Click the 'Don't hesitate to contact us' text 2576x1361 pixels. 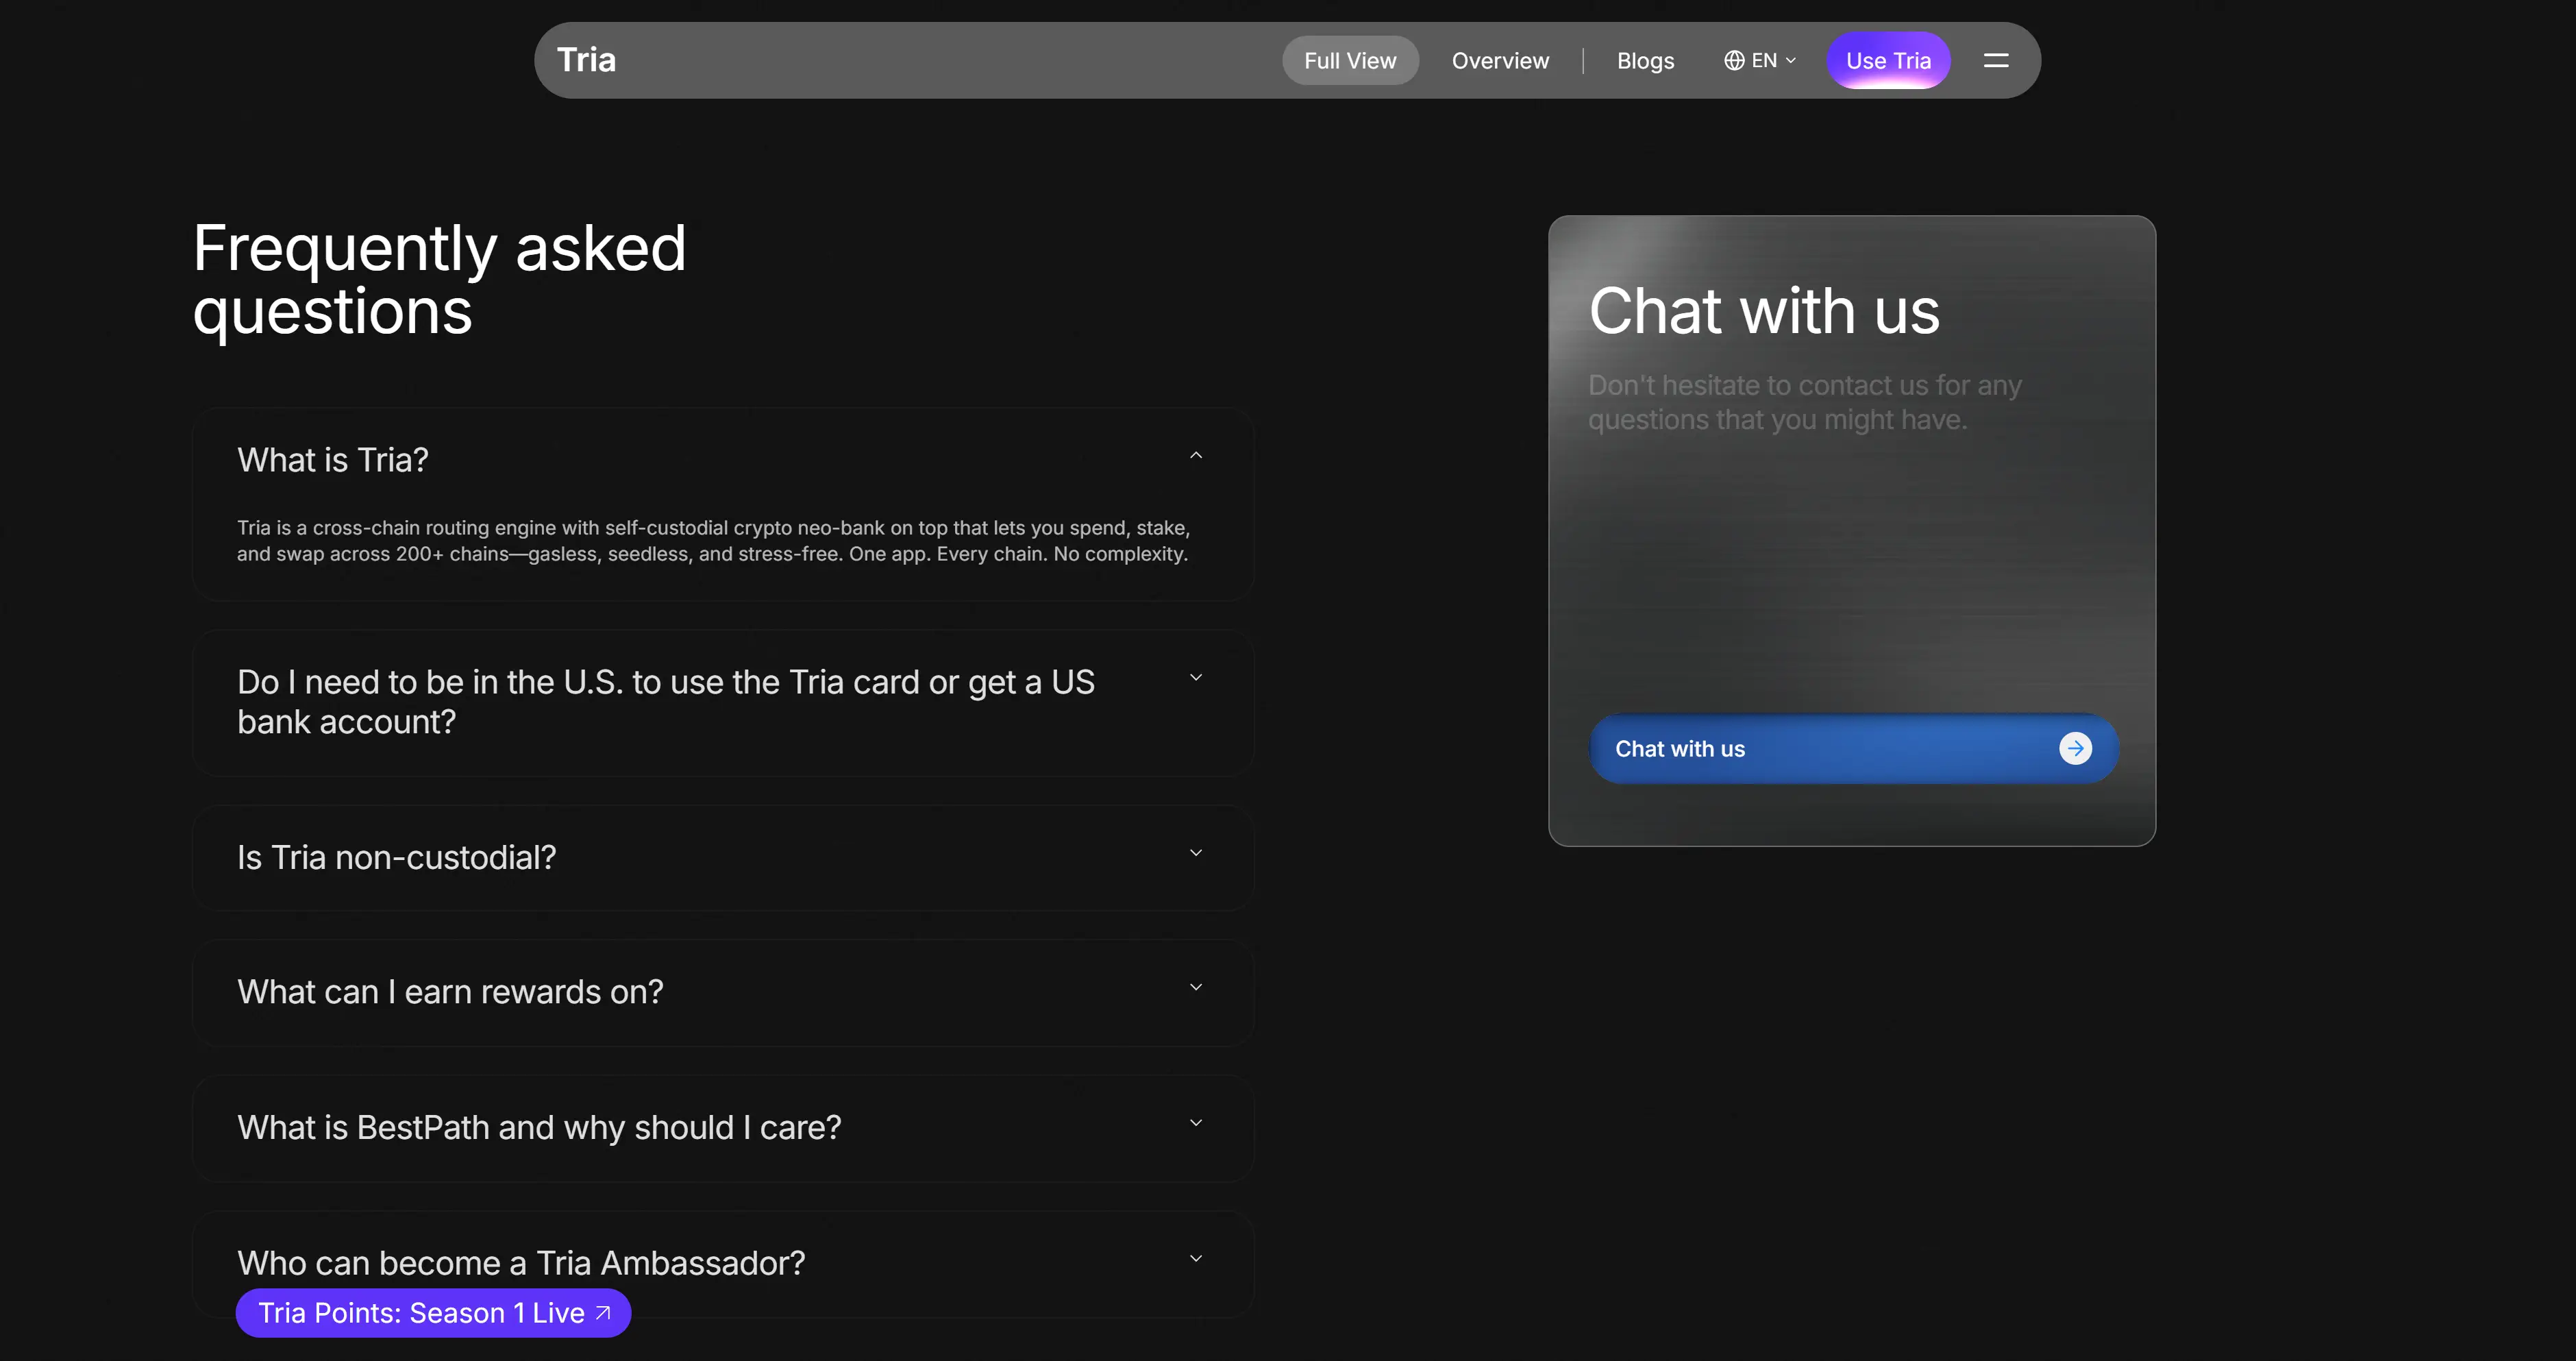click(x=1805, y=402)
